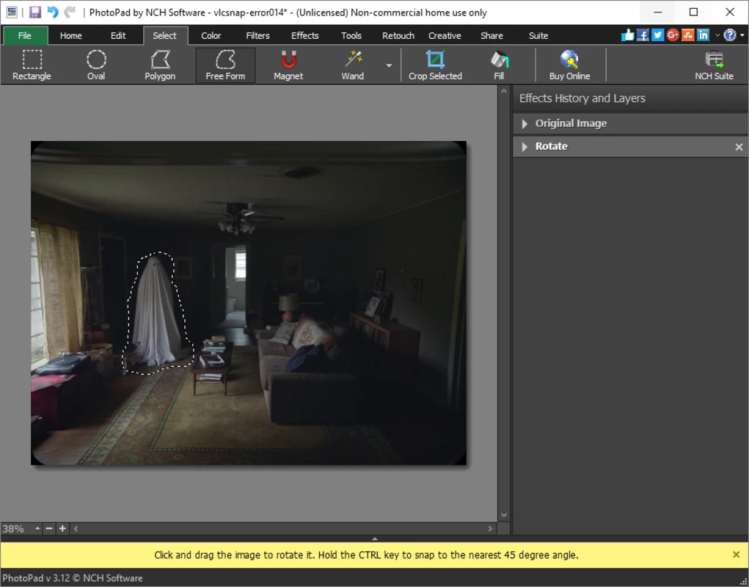
Task: Switch to the Color tab
Action: point(211,36)
